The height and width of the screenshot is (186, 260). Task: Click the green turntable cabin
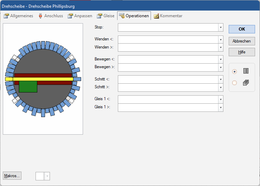28,86
